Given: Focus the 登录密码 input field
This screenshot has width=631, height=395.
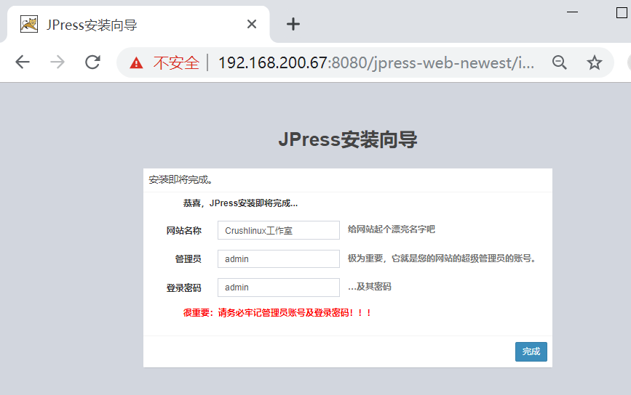Looking at the screenshot, I should pos(279,288).
